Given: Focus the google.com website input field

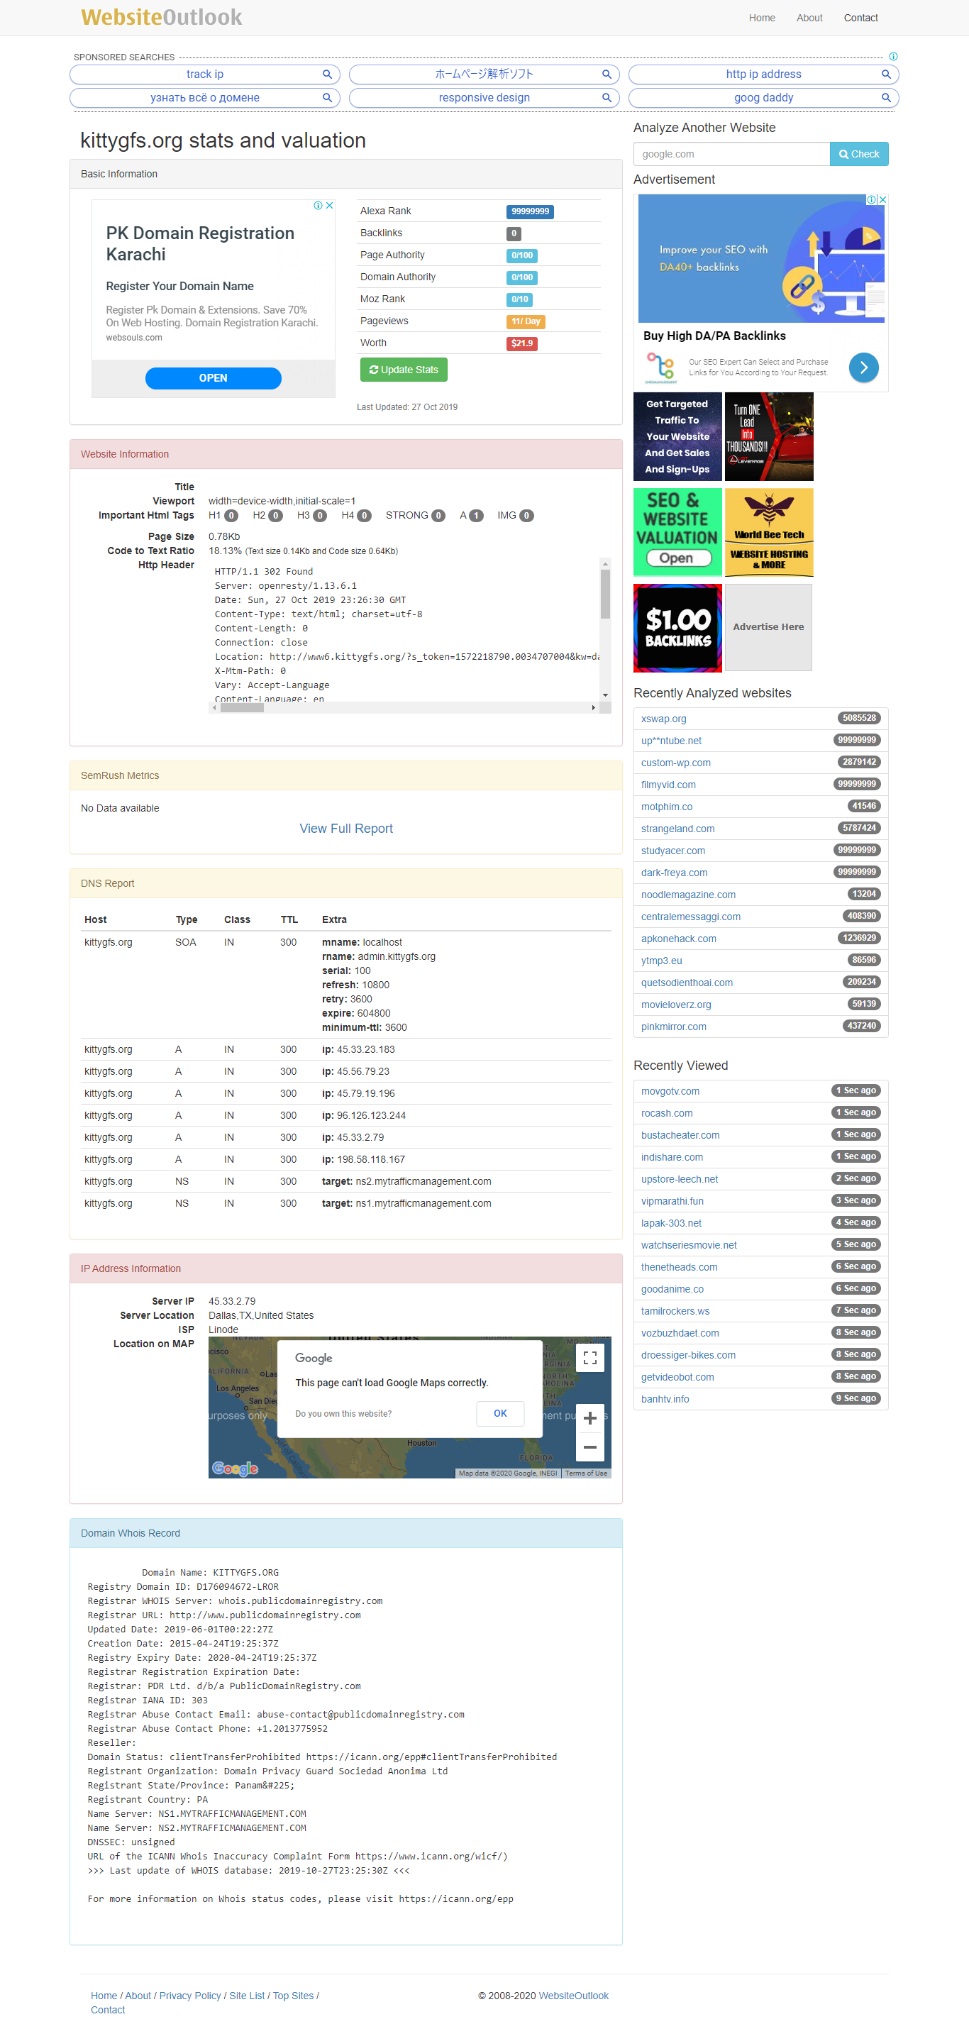Looking at the screenshot, I should [731, 154].
